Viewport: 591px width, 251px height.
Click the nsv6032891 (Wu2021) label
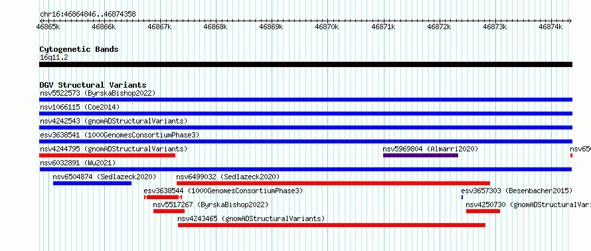pyautogui.click(x=78, y=163)
